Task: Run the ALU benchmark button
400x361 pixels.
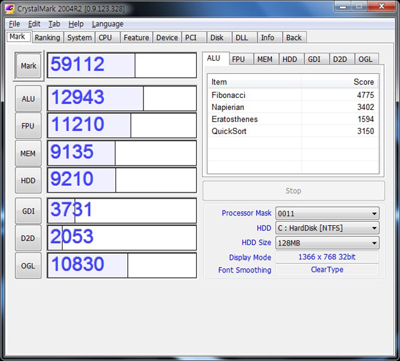Action: coord(28,99)
